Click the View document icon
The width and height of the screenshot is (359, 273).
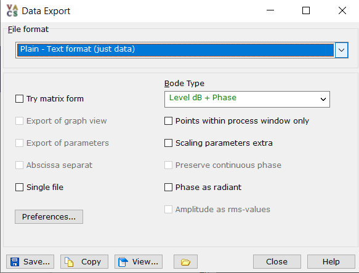pos(123,262)
